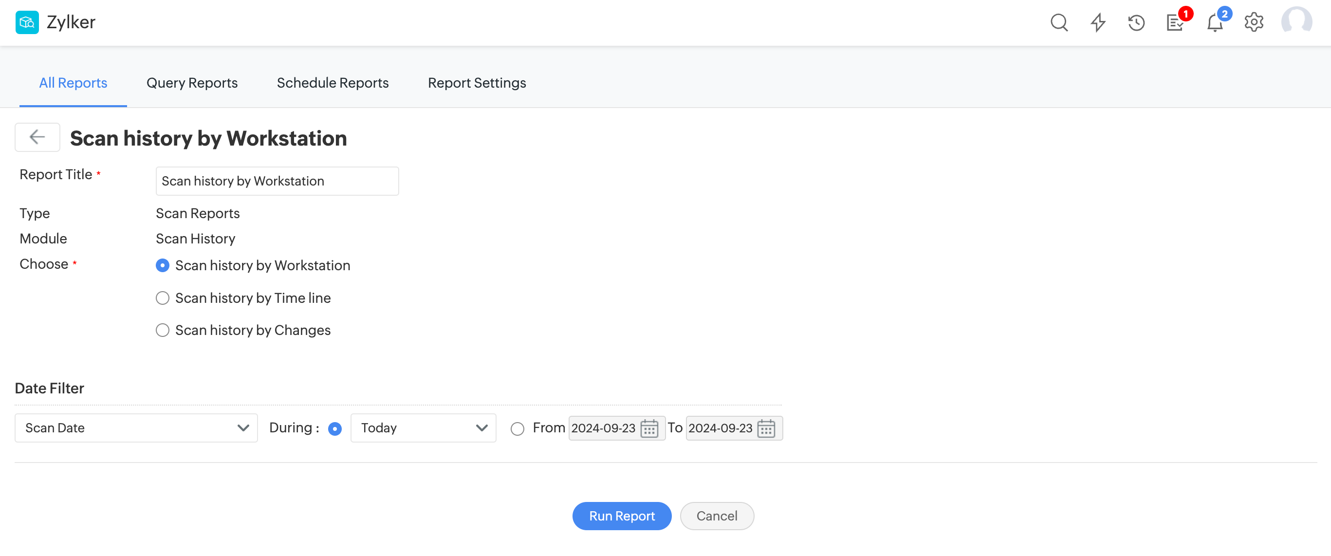Open the quick actions lightning icon
Screen dimensions: 1331x556
point(1098,23)
